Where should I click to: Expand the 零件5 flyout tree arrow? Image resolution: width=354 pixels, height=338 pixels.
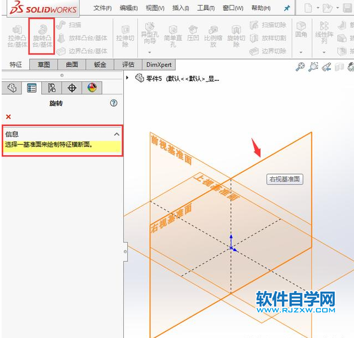[127, 78]
